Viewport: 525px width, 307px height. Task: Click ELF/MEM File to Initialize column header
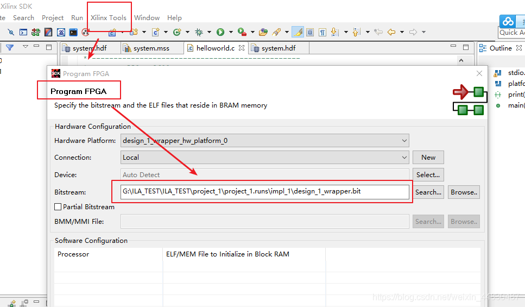(244, 254)
